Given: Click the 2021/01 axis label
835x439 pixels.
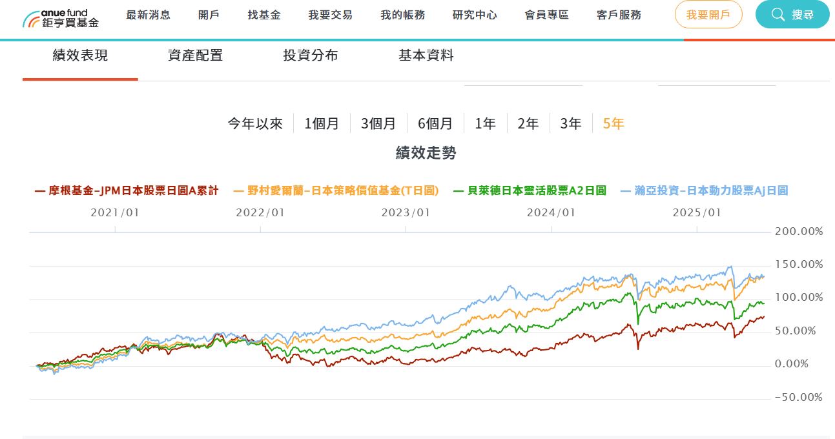Looking at the screenshot, I should [x=115, y=212].
